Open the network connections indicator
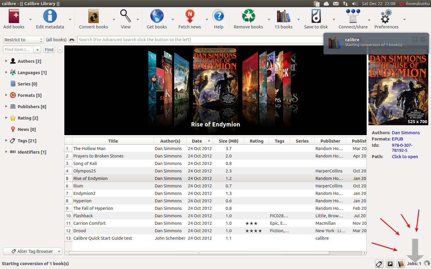Viewport: 431px width, 269px height. click(x=345, y=4)
